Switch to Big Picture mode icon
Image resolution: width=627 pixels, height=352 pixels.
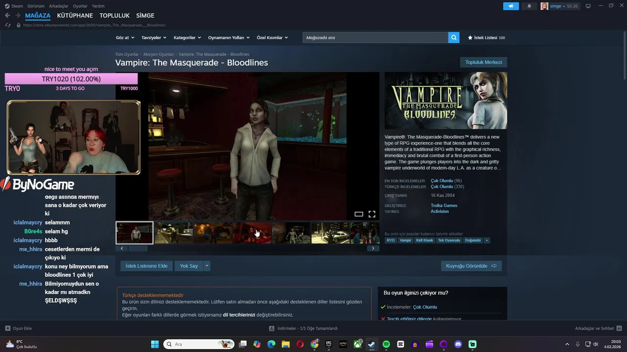[x=588, y=6]
